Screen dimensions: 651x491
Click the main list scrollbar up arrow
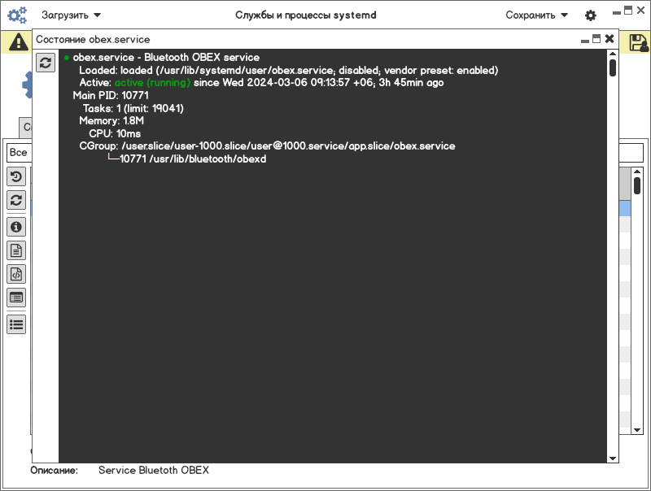[637, 172]
